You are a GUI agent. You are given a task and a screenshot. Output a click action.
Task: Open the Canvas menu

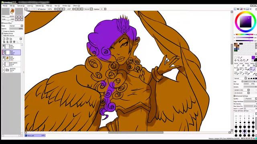click(20, 6)
